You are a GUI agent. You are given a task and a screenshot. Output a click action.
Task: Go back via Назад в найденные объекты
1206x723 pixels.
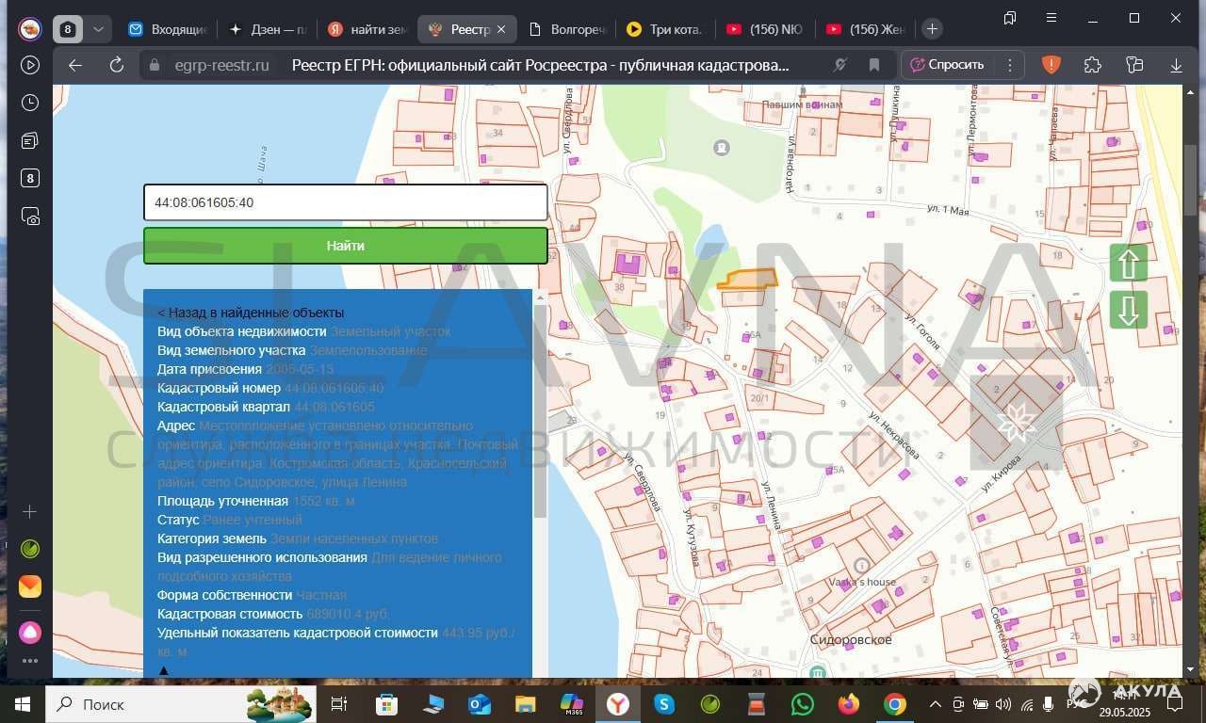click(x=251, y=313)
